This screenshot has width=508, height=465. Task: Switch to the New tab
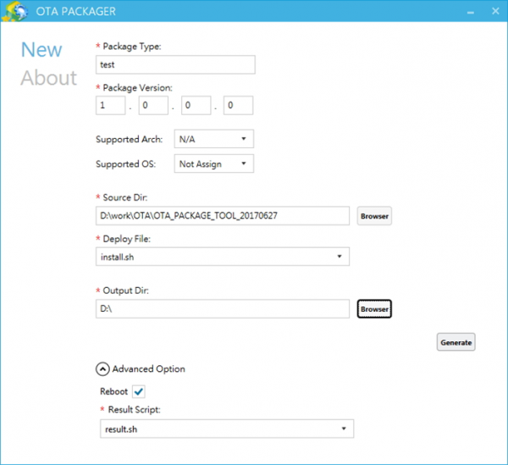41,49
